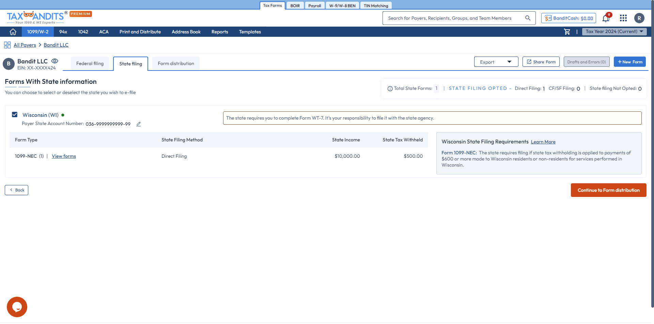Open the TIN Matching top tab
This screenshot has width=654, height=324.
coord(376,5)
